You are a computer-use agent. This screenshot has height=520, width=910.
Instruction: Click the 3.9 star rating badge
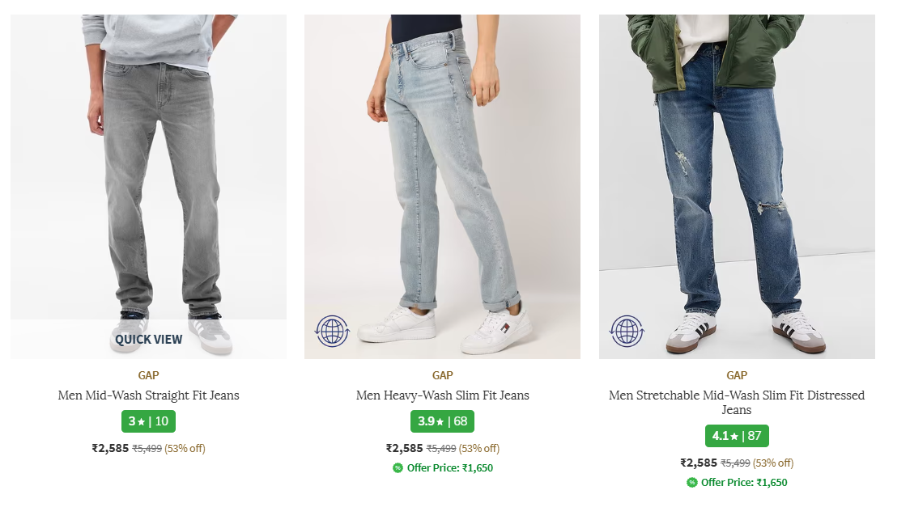[442, 421]
